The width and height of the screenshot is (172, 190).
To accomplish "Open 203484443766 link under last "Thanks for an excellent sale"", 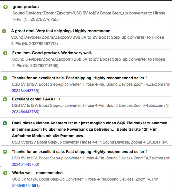I will tap(24, 164).
